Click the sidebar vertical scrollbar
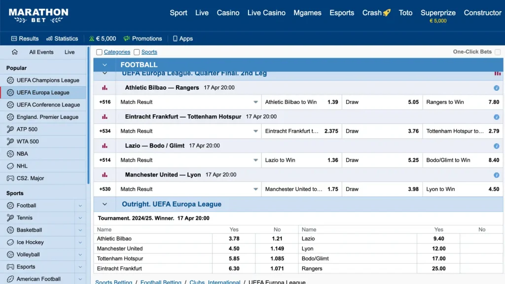Screen dimensions: 505x284 88,115
